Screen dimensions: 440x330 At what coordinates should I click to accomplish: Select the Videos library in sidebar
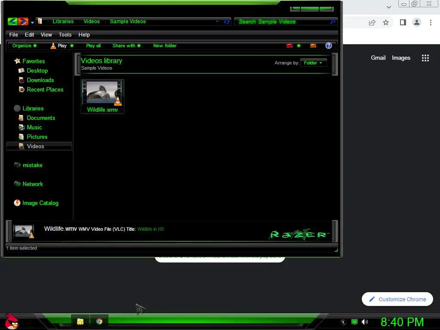pyautogui.click(x=39, y=146)
